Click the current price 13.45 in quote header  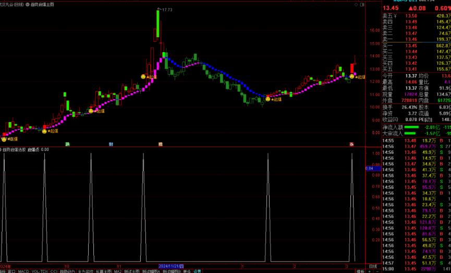pos(391,8)
